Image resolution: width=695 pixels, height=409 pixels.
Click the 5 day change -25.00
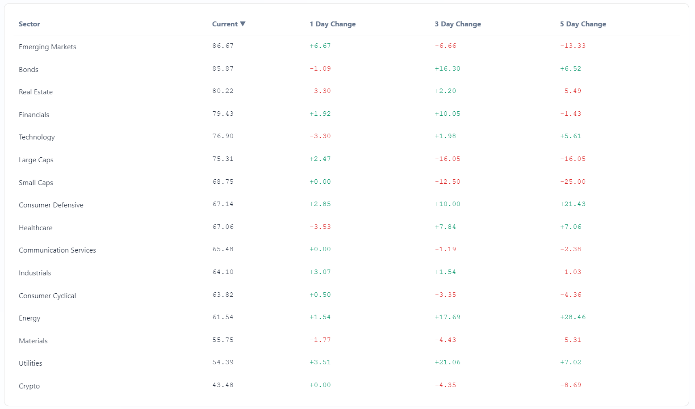click(573, 181)
